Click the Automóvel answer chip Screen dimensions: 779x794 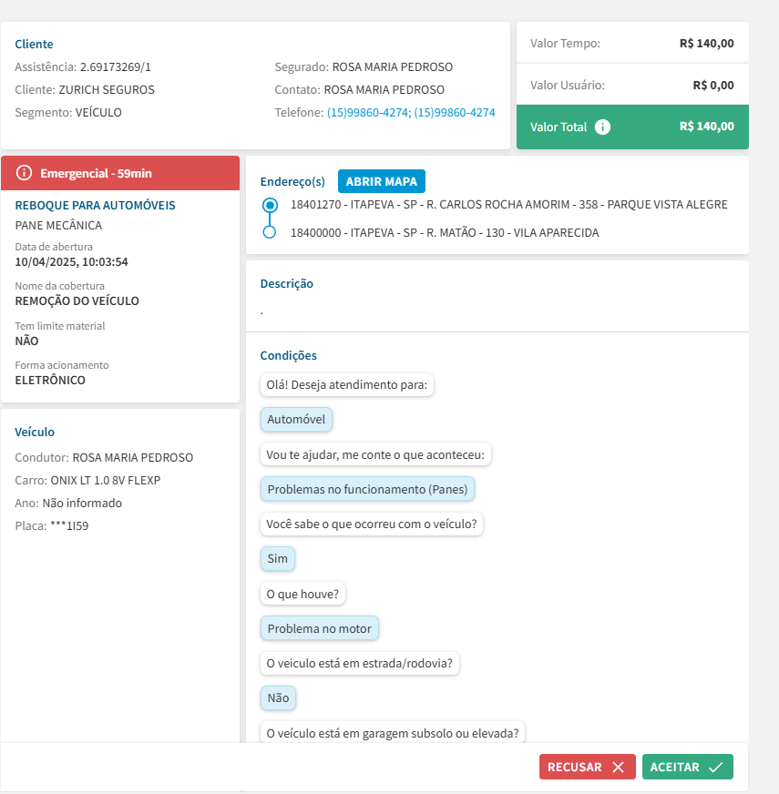296,419
